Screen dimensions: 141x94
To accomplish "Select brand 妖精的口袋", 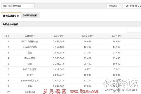I will tap(30, 92).
